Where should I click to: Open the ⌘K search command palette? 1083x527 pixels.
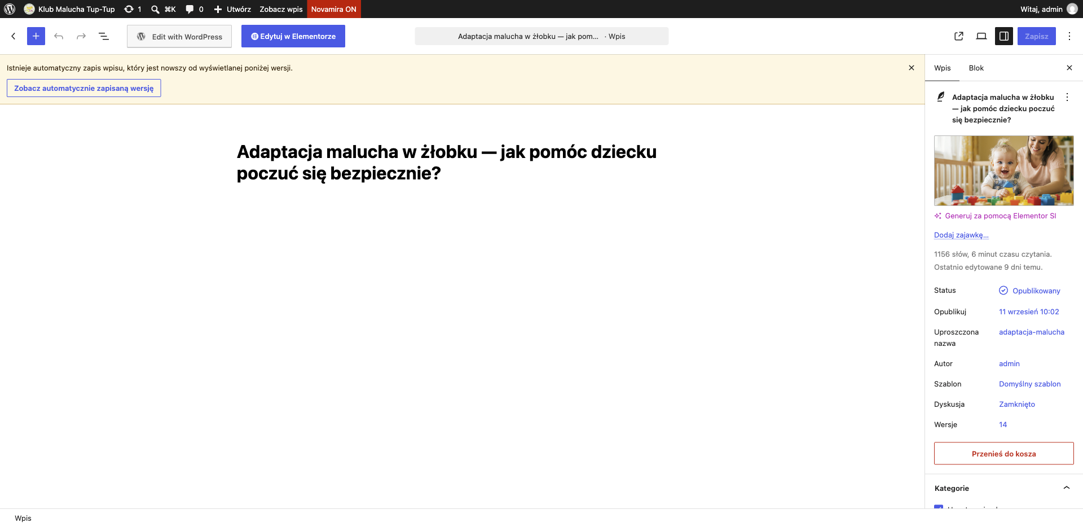(x=164, y=9)
